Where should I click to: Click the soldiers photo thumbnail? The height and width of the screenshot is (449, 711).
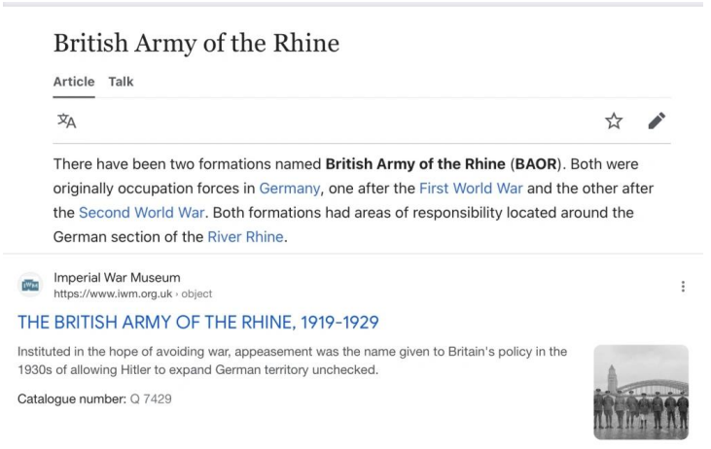pos(640,391)
